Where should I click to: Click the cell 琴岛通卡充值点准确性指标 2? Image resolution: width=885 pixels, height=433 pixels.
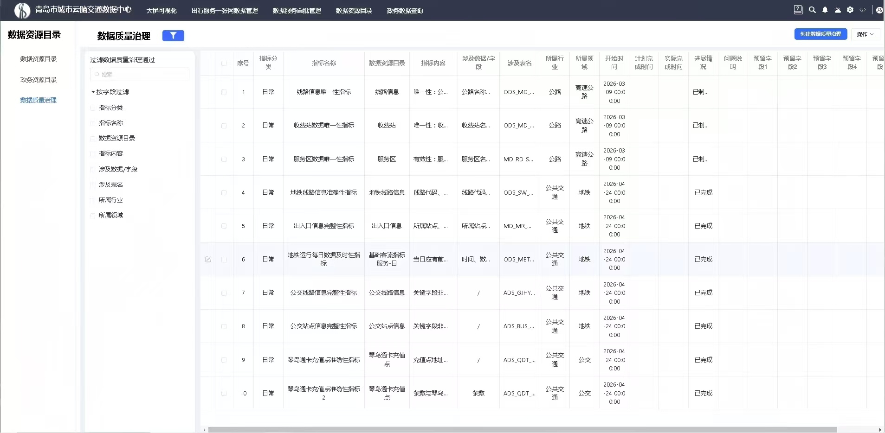point(324,393)
